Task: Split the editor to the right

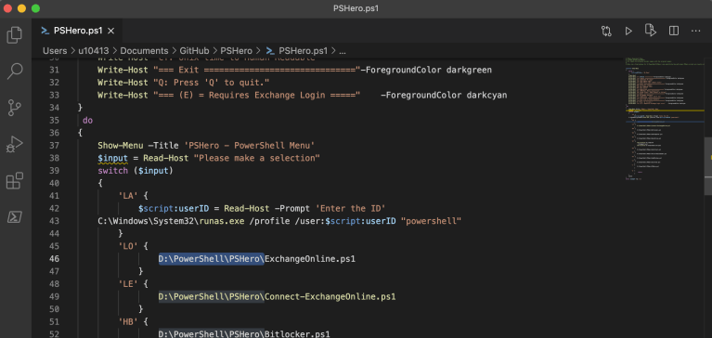Action: point(673,31)
